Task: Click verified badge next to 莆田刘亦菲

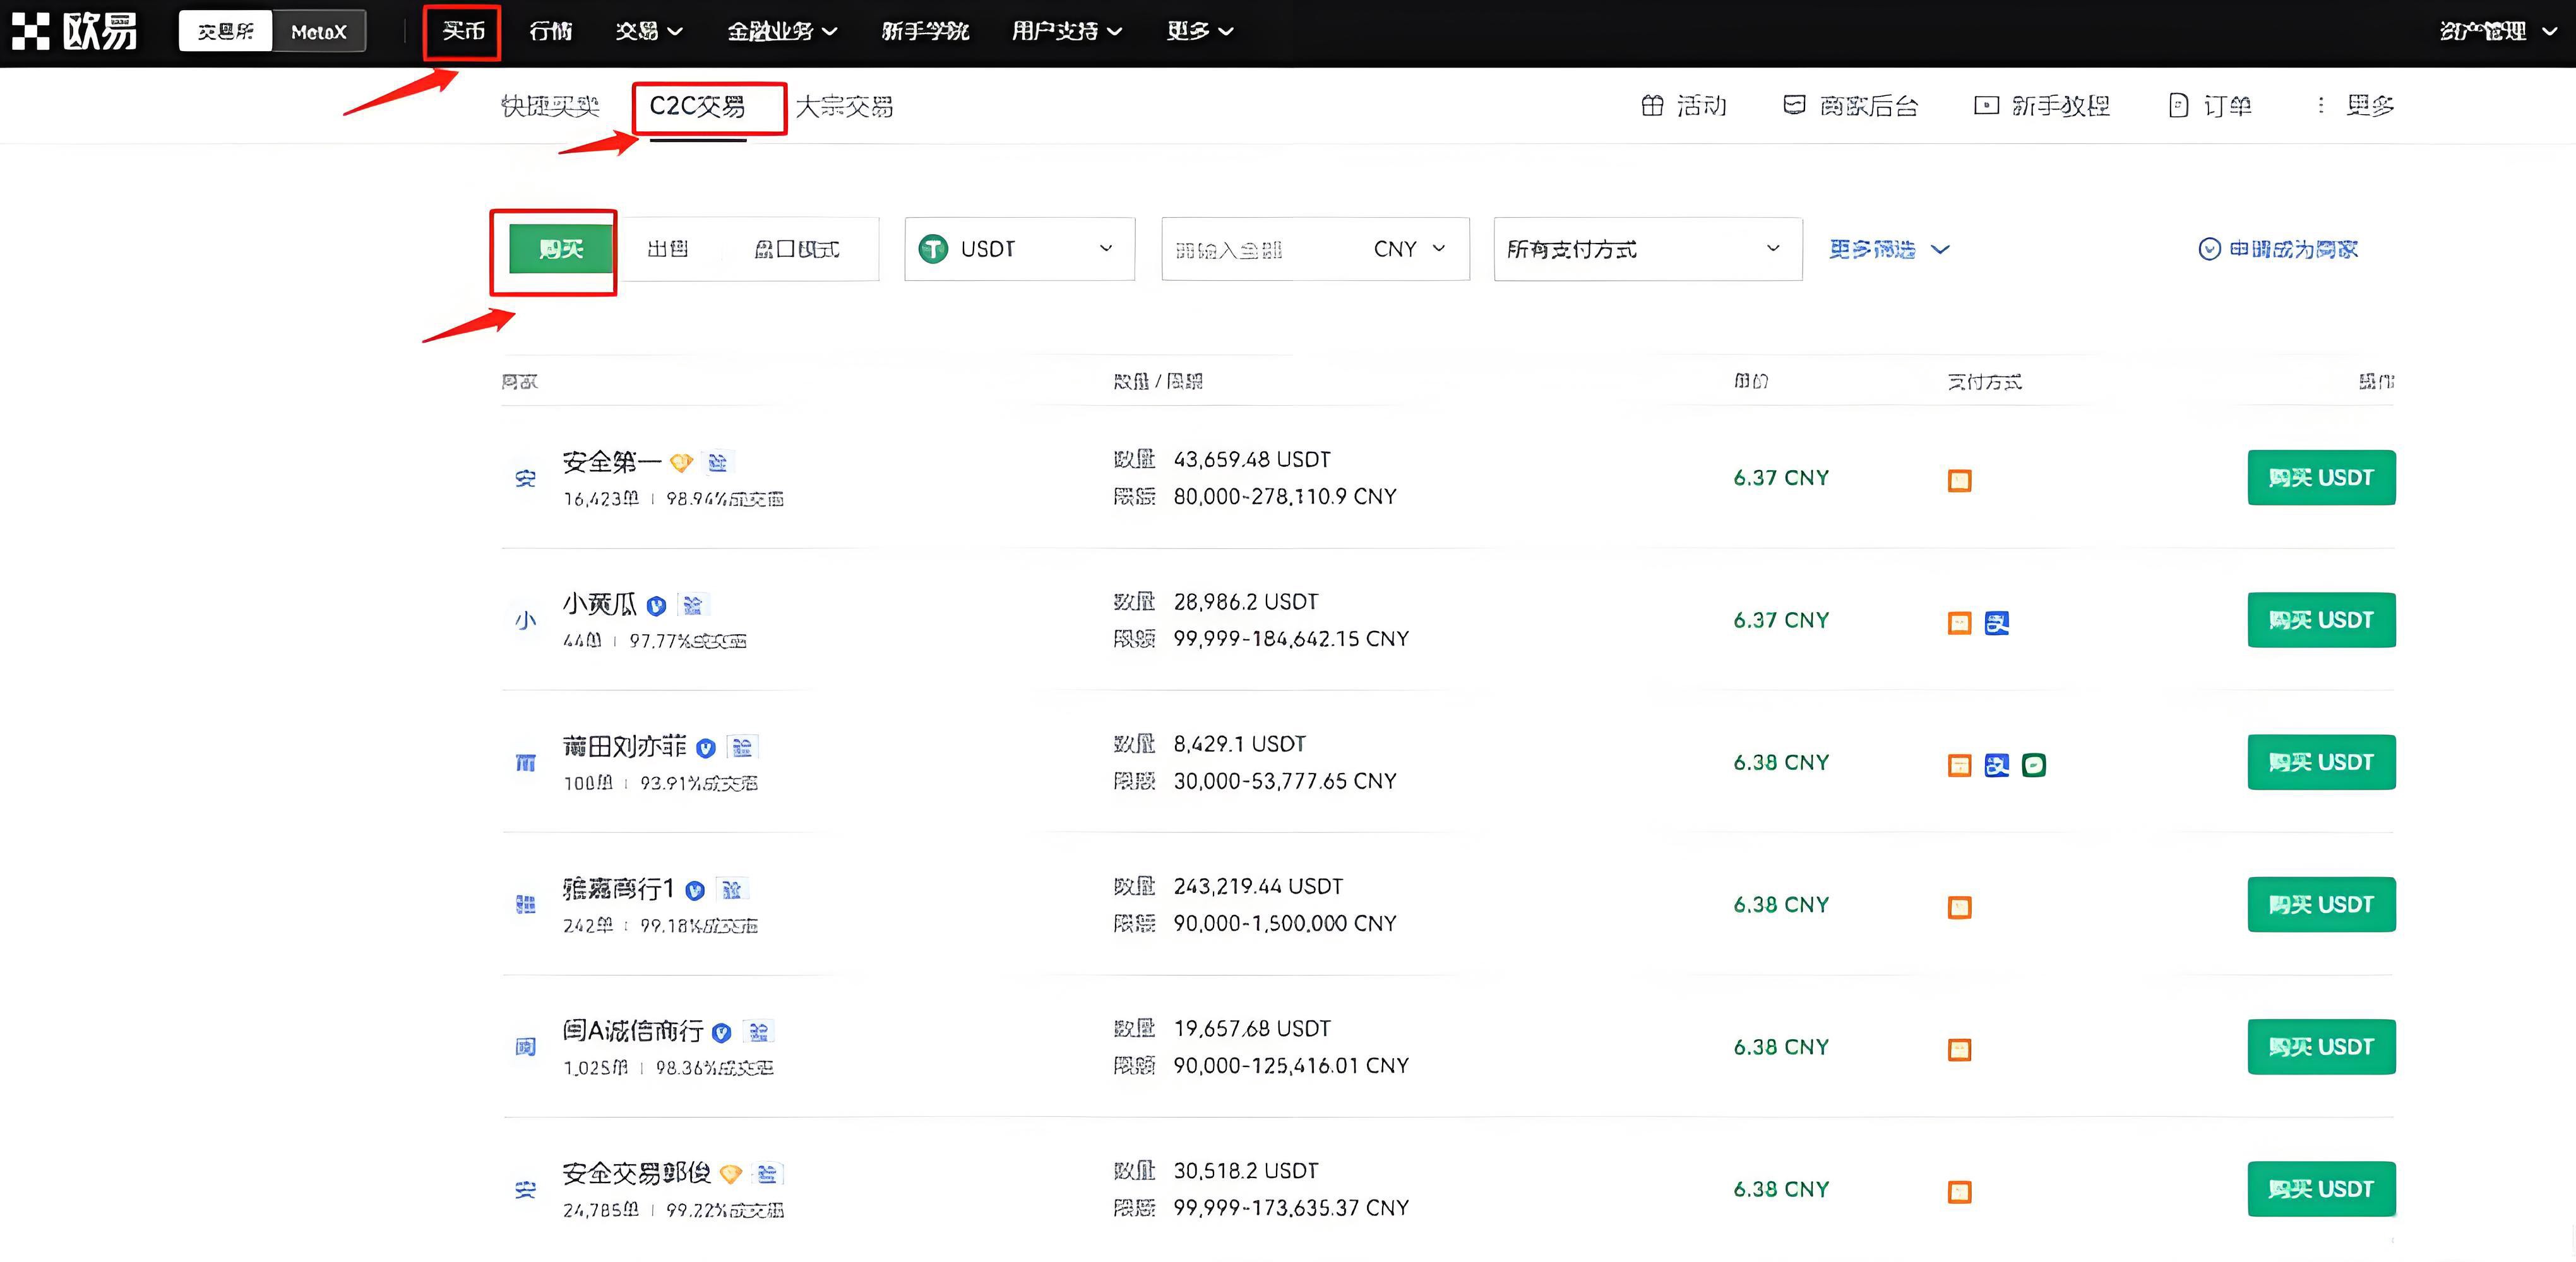Action: coord(706,748)
